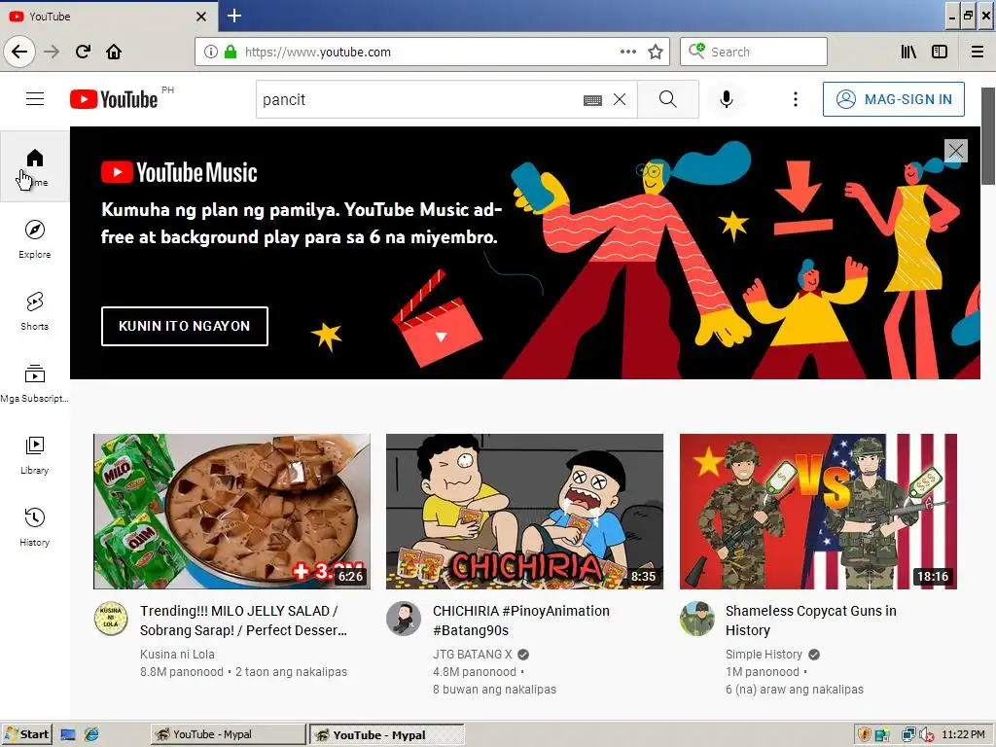Image resolution: width=996 pixels, height=747 pixels.
Task: Click the muted volume tray icon
Action: [x=927, y=735]
